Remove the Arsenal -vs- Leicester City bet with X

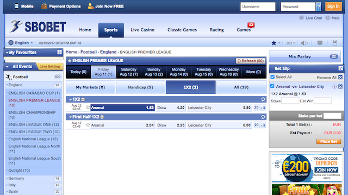coord(340,87)
